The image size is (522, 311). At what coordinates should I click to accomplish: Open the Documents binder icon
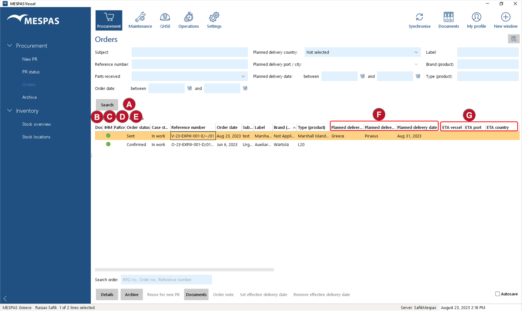(448, 17)
